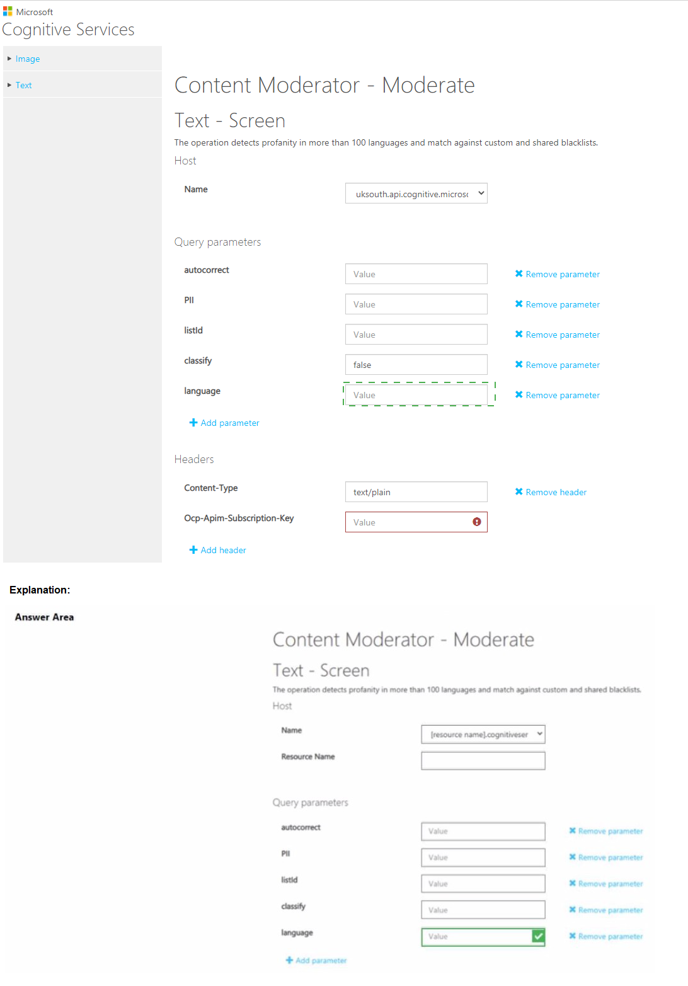Click the plus icon next to Add header
Viewport: 688px width, 986px height.
tap(193, 550)
